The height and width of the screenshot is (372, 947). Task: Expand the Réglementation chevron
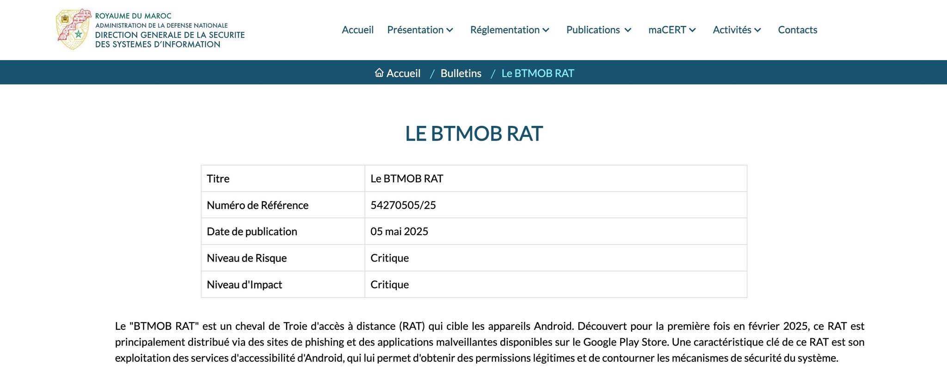(x=546, y=30)
